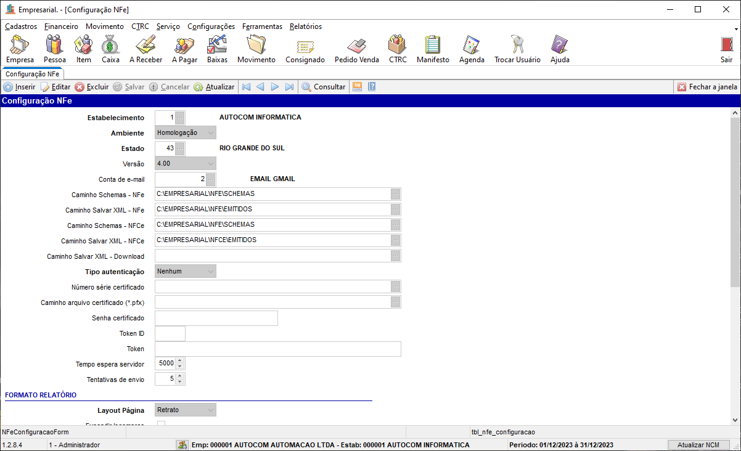Click the Caixa money bag icon
Viewport: 741px width, 451px height.
point(110,49)
